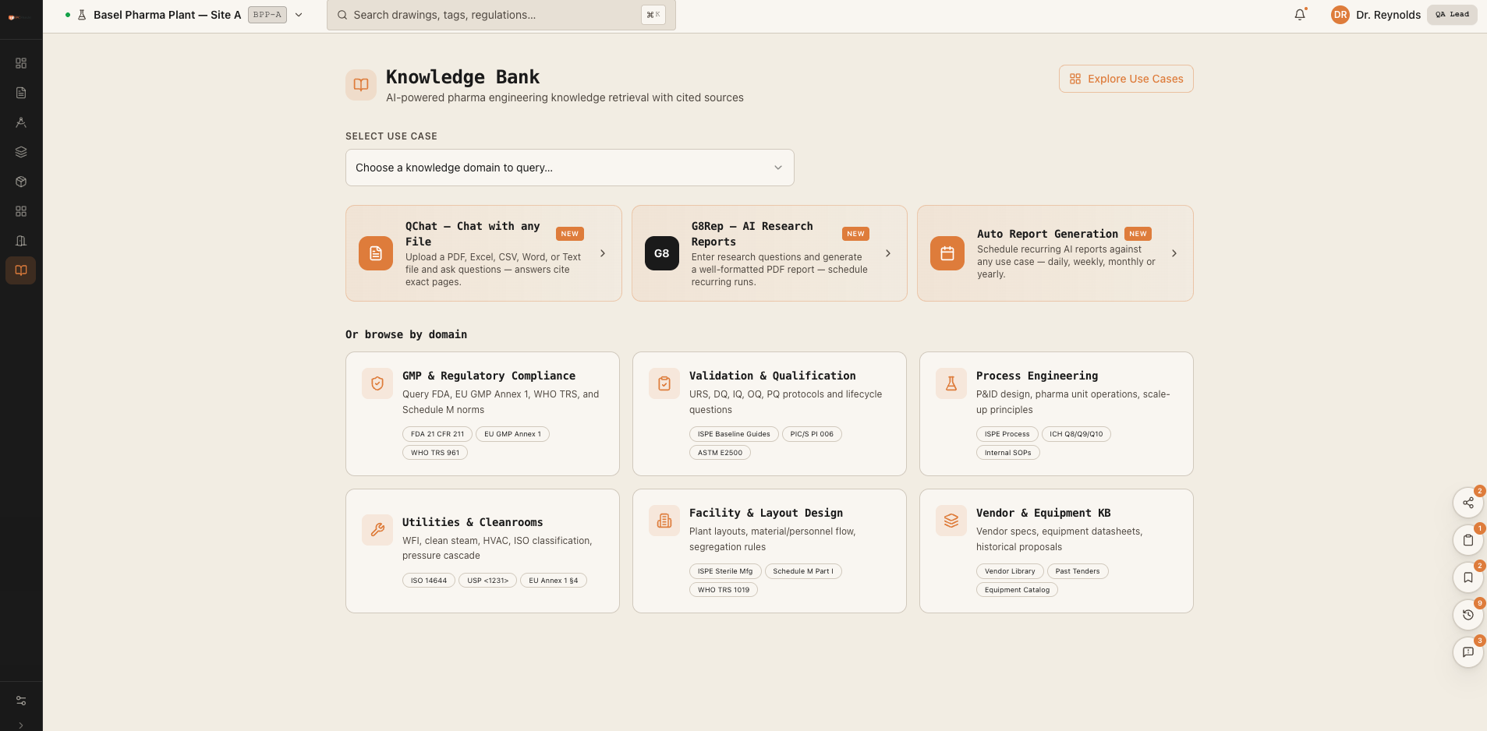Click the ISO 14644 tag
The height and width of the screenshot is (731, 1487).
click(429, 581)
